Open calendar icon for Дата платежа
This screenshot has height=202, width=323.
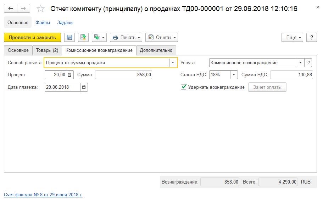pyautogui.click(x=84, y=87)
